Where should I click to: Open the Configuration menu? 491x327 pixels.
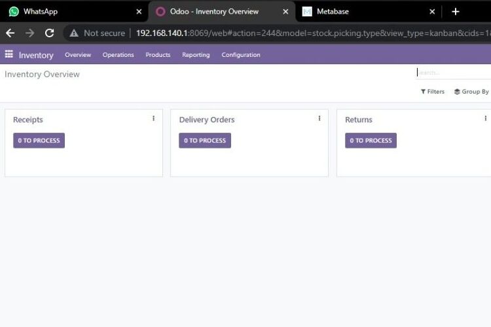coord(241,55)
